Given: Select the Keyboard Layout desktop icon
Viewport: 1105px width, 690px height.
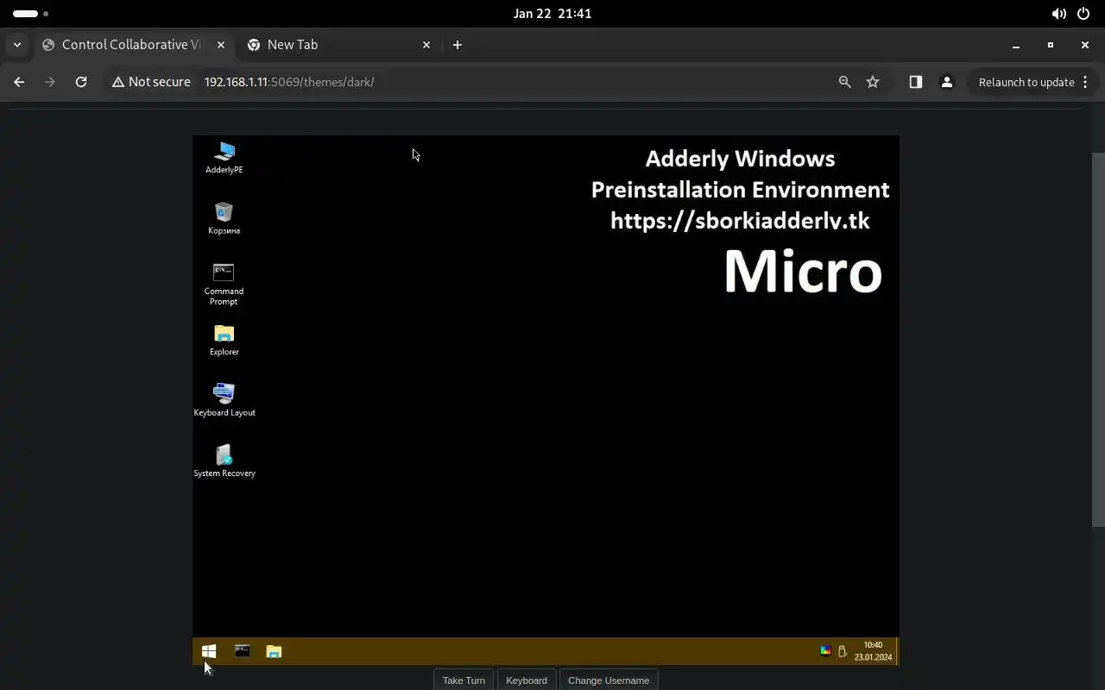Looking at the screenshot, I should [224, 400].
